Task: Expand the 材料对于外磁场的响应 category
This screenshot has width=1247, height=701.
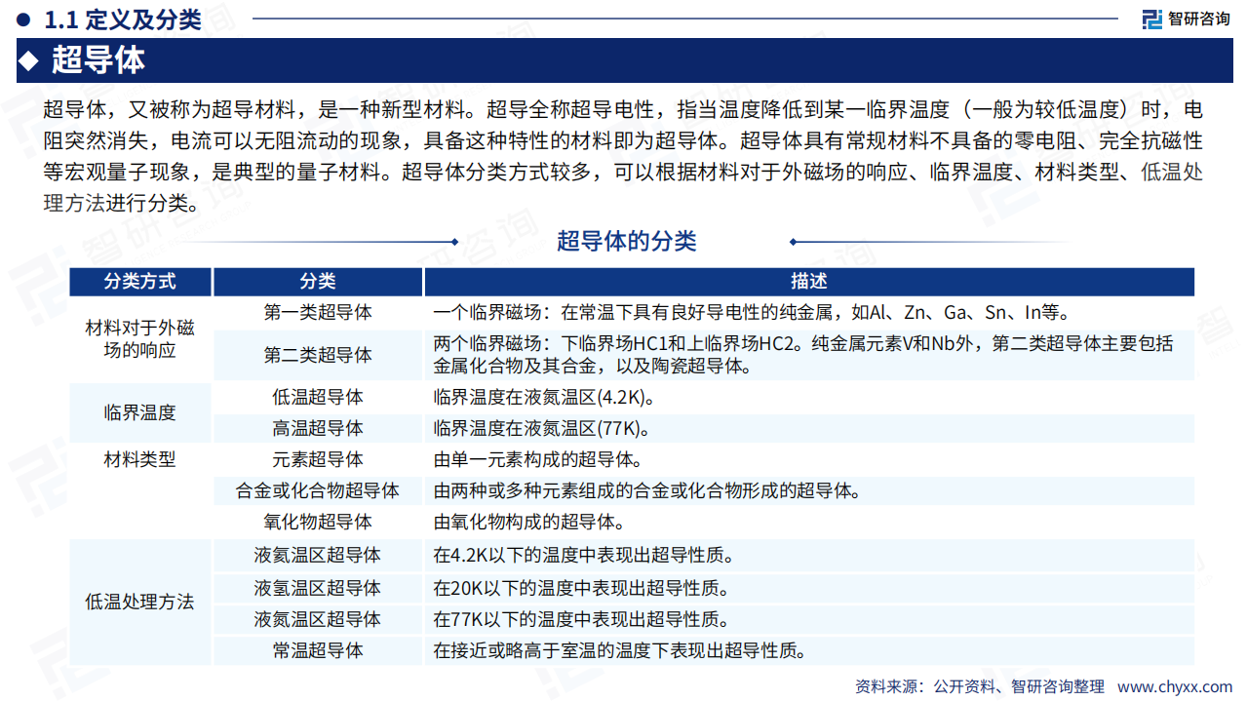Action: pyautogui.click(x=140, y=337)
